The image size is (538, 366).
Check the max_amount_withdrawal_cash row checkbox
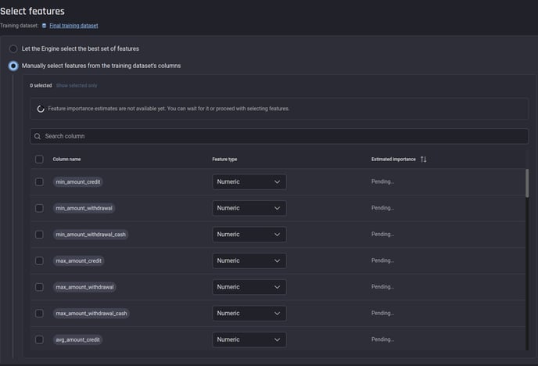point(39,314)
